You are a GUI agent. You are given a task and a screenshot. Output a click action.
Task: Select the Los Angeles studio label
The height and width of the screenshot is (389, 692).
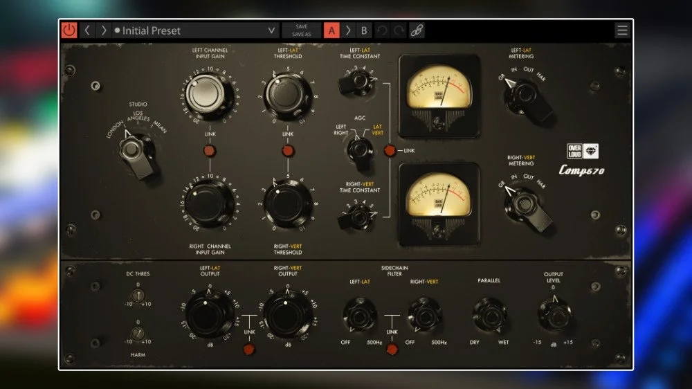138,116
